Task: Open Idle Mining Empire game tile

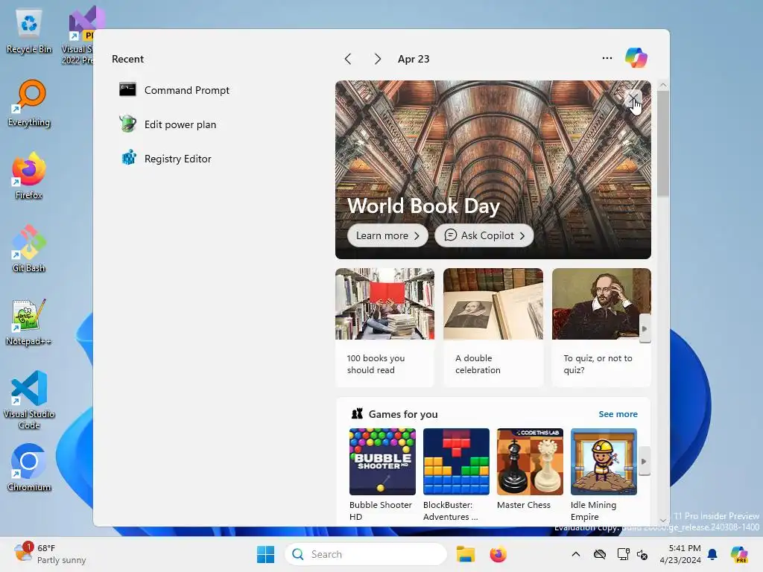Action: (604, 475)
